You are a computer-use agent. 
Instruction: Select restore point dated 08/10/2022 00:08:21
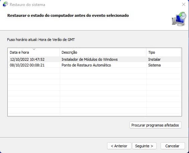pos(27,65)
